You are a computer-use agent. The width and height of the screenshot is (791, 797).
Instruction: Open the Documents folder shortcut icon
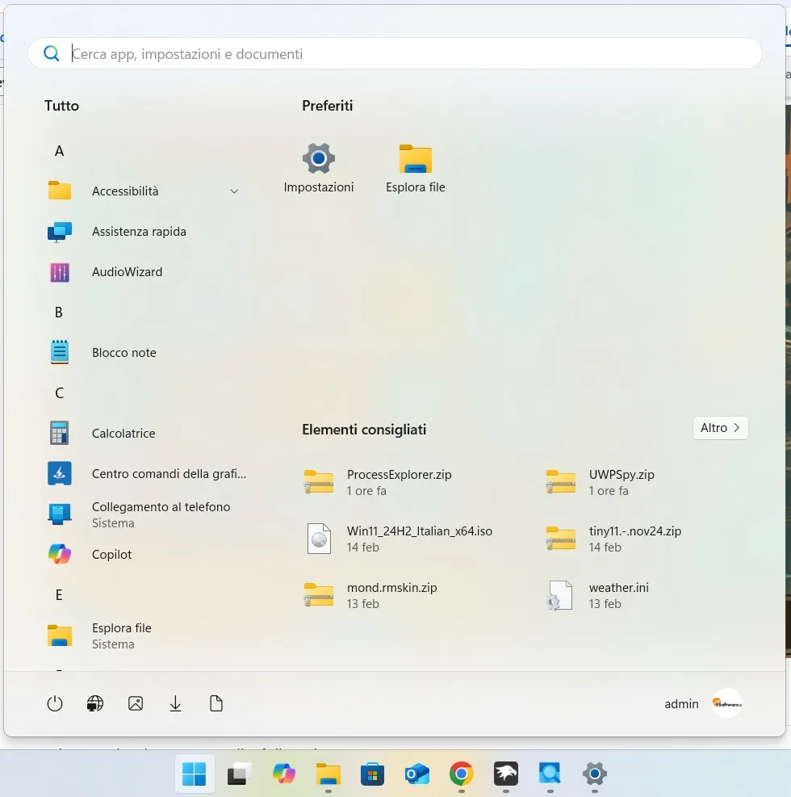pyautogui.click(x=216, y=704)
